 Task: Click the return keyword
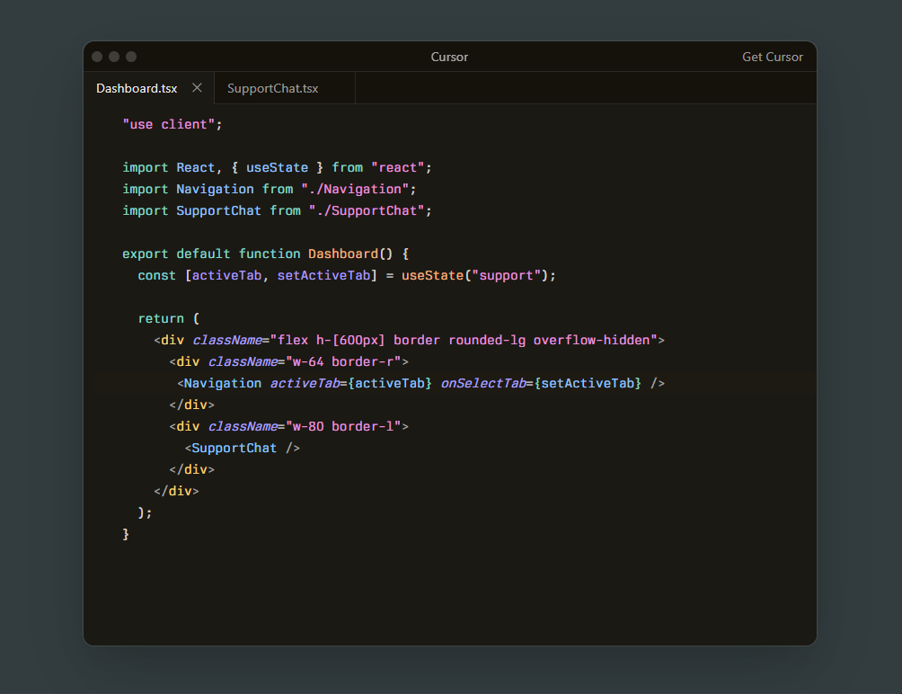[161, 318]
